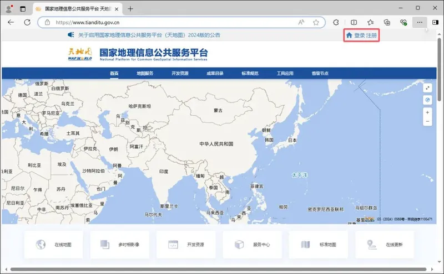Open the 标准地图 card
This screenshot has width=444, height=274.
319,245
